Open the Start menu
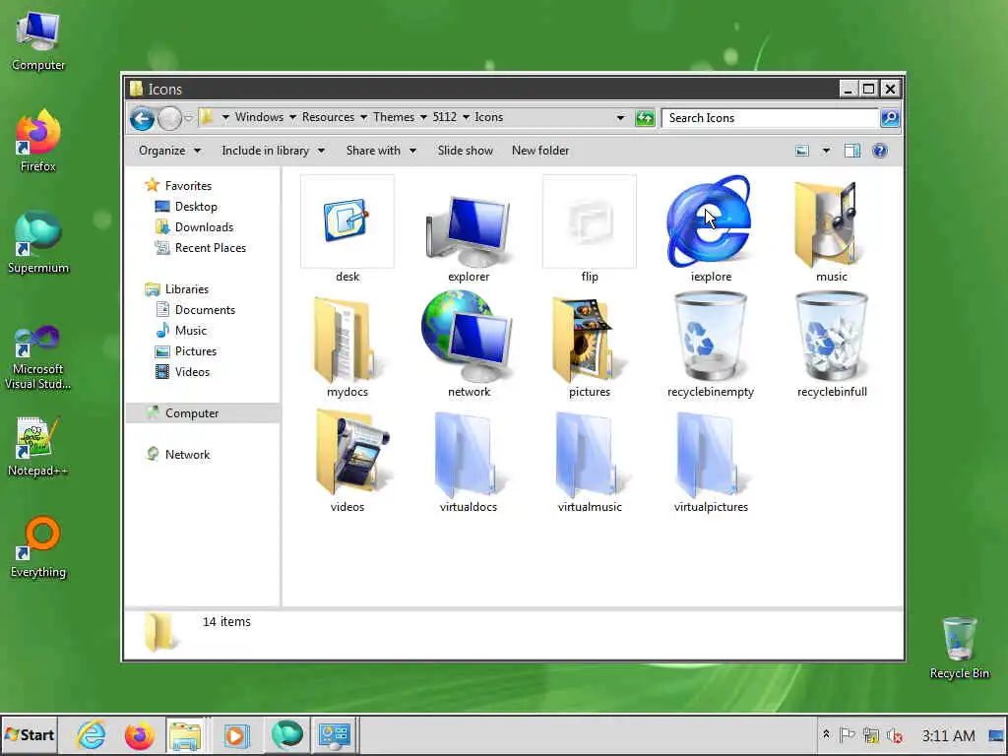Image resolution: width=1008 pixels, height=756 pixels. (30, 734)
